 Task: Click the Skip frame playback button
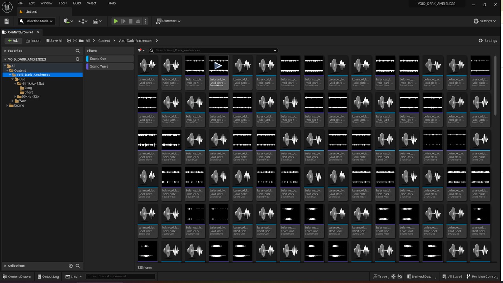point(123,21)
